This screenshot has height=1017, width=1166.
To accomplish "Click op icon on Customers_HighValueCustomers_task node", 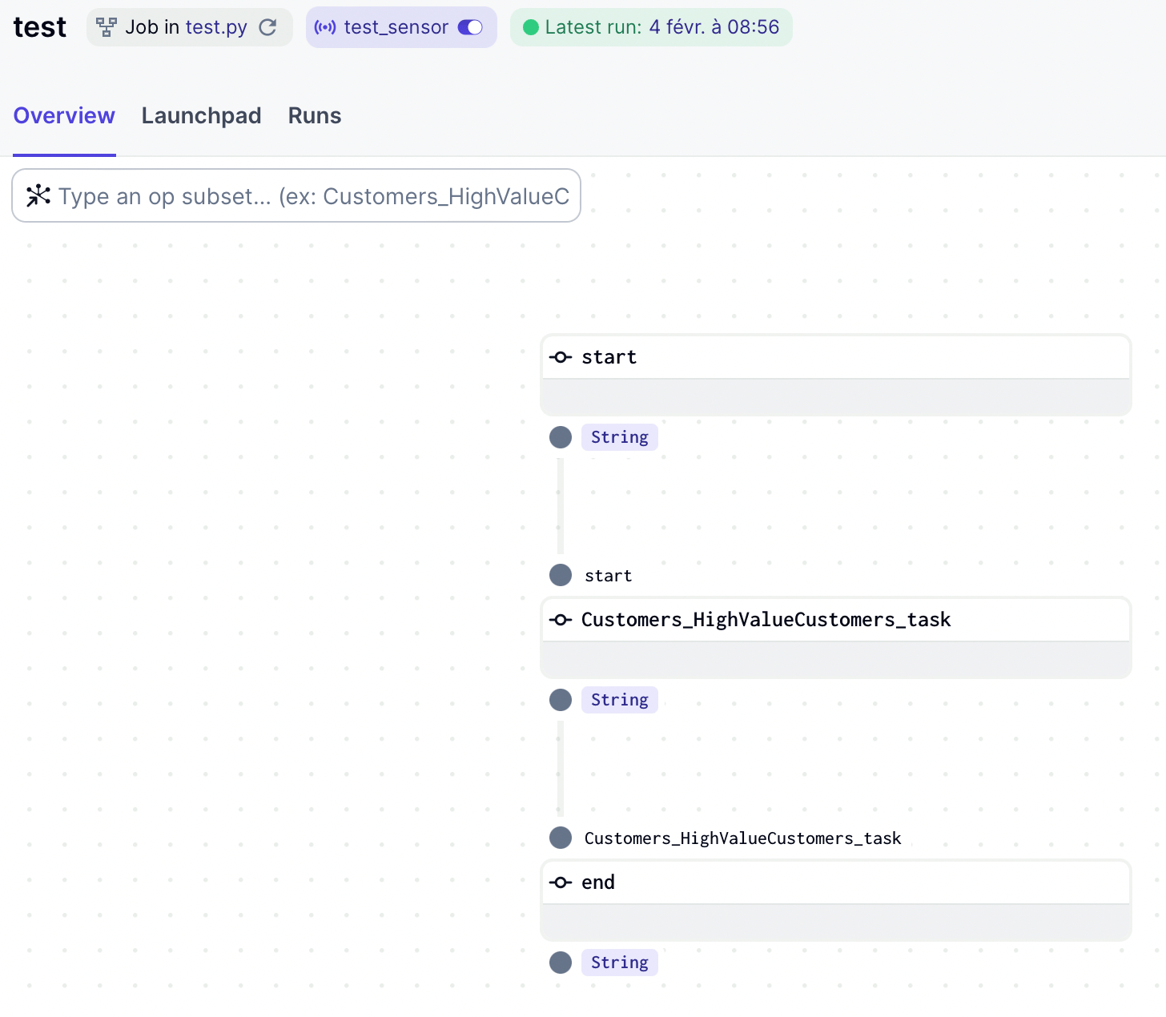I will (561, 620).
